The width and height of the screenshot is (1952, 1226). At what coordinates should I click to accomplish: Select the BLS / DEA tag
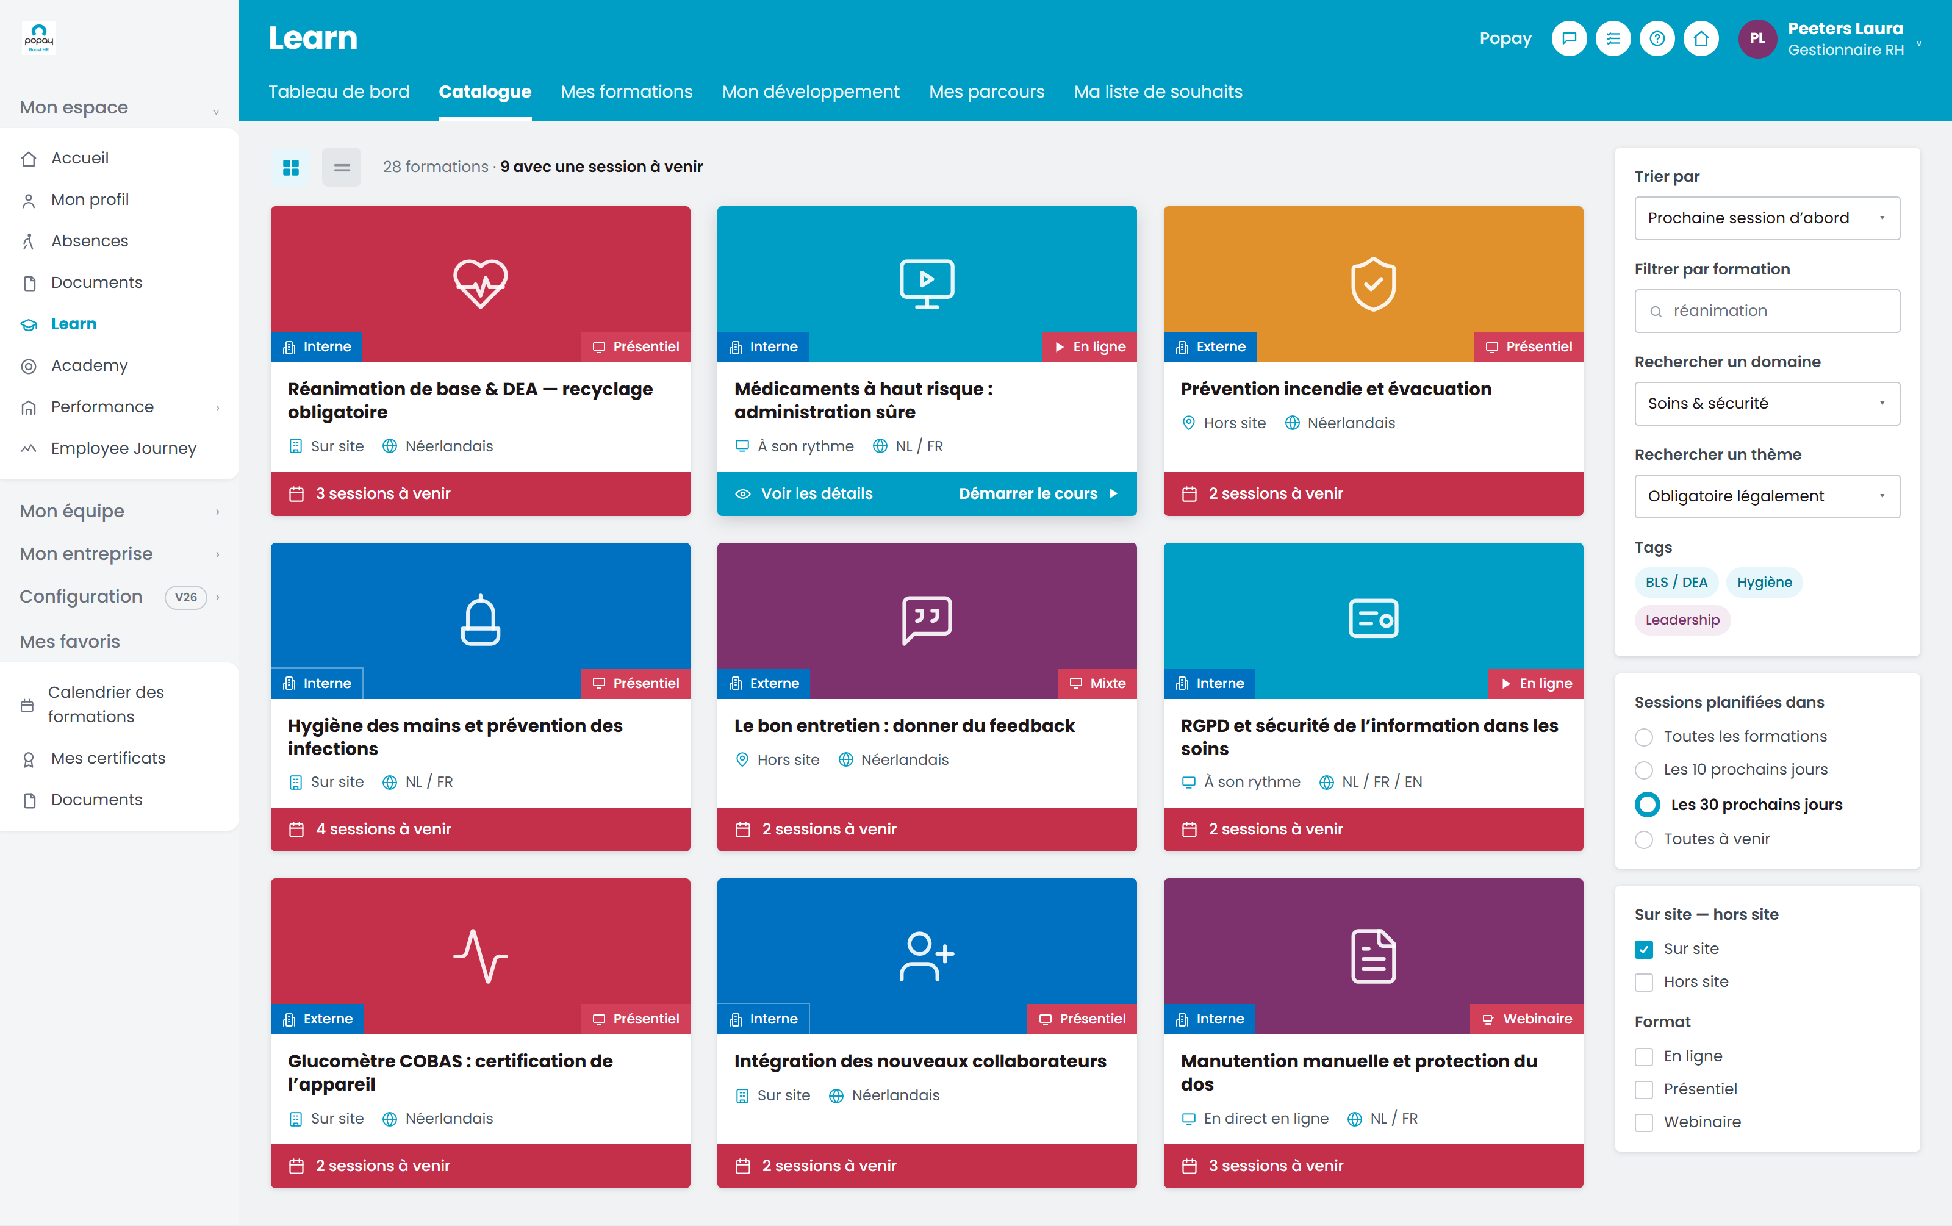coord(1676,583)
